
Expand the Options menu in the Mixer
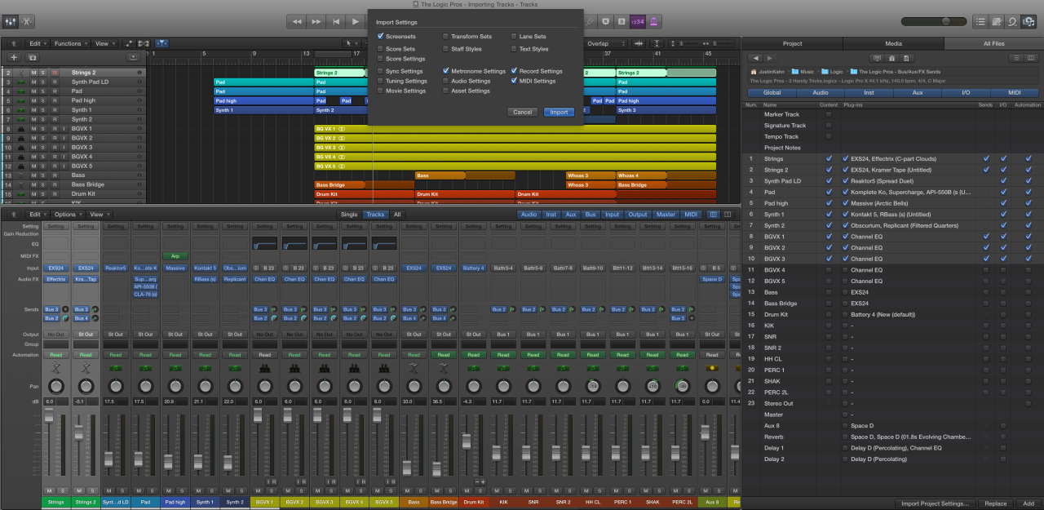pyautogui.click(x=68, y=215)
